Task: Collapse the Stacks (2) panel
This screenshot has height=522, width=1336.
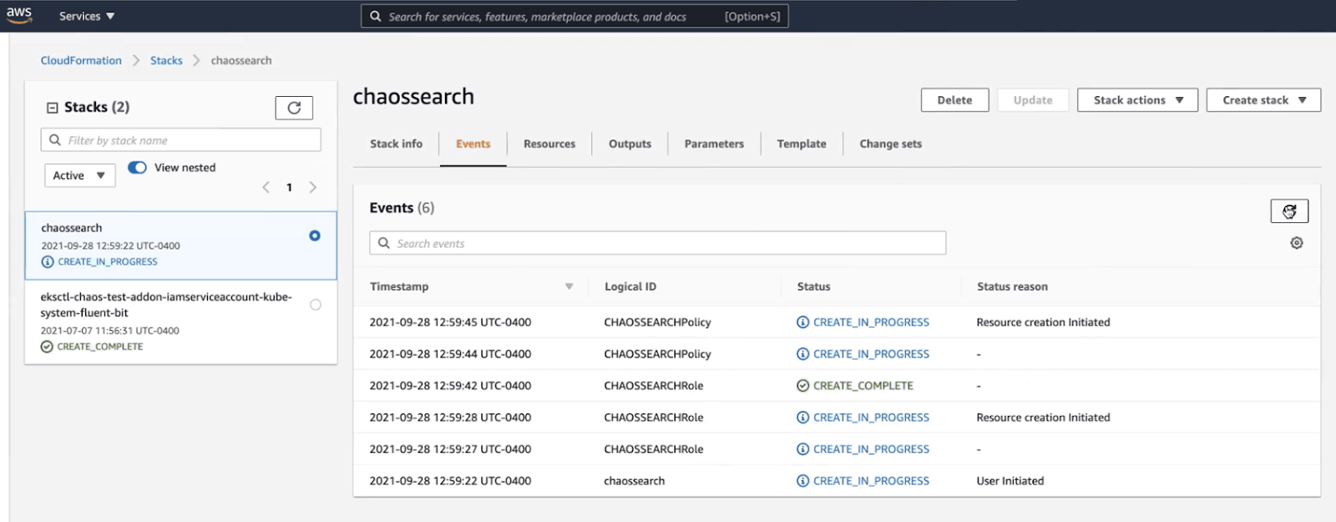Action: coord(52,108)
